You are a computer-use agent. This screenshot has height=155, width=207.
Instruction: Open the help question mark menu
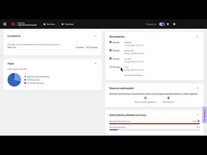[x=174, y=24]
